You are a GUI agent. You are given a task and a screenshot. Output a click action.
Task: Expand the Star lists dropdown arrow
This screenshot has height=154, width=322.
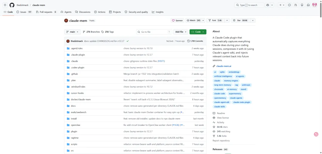click(x=253, y=21)
